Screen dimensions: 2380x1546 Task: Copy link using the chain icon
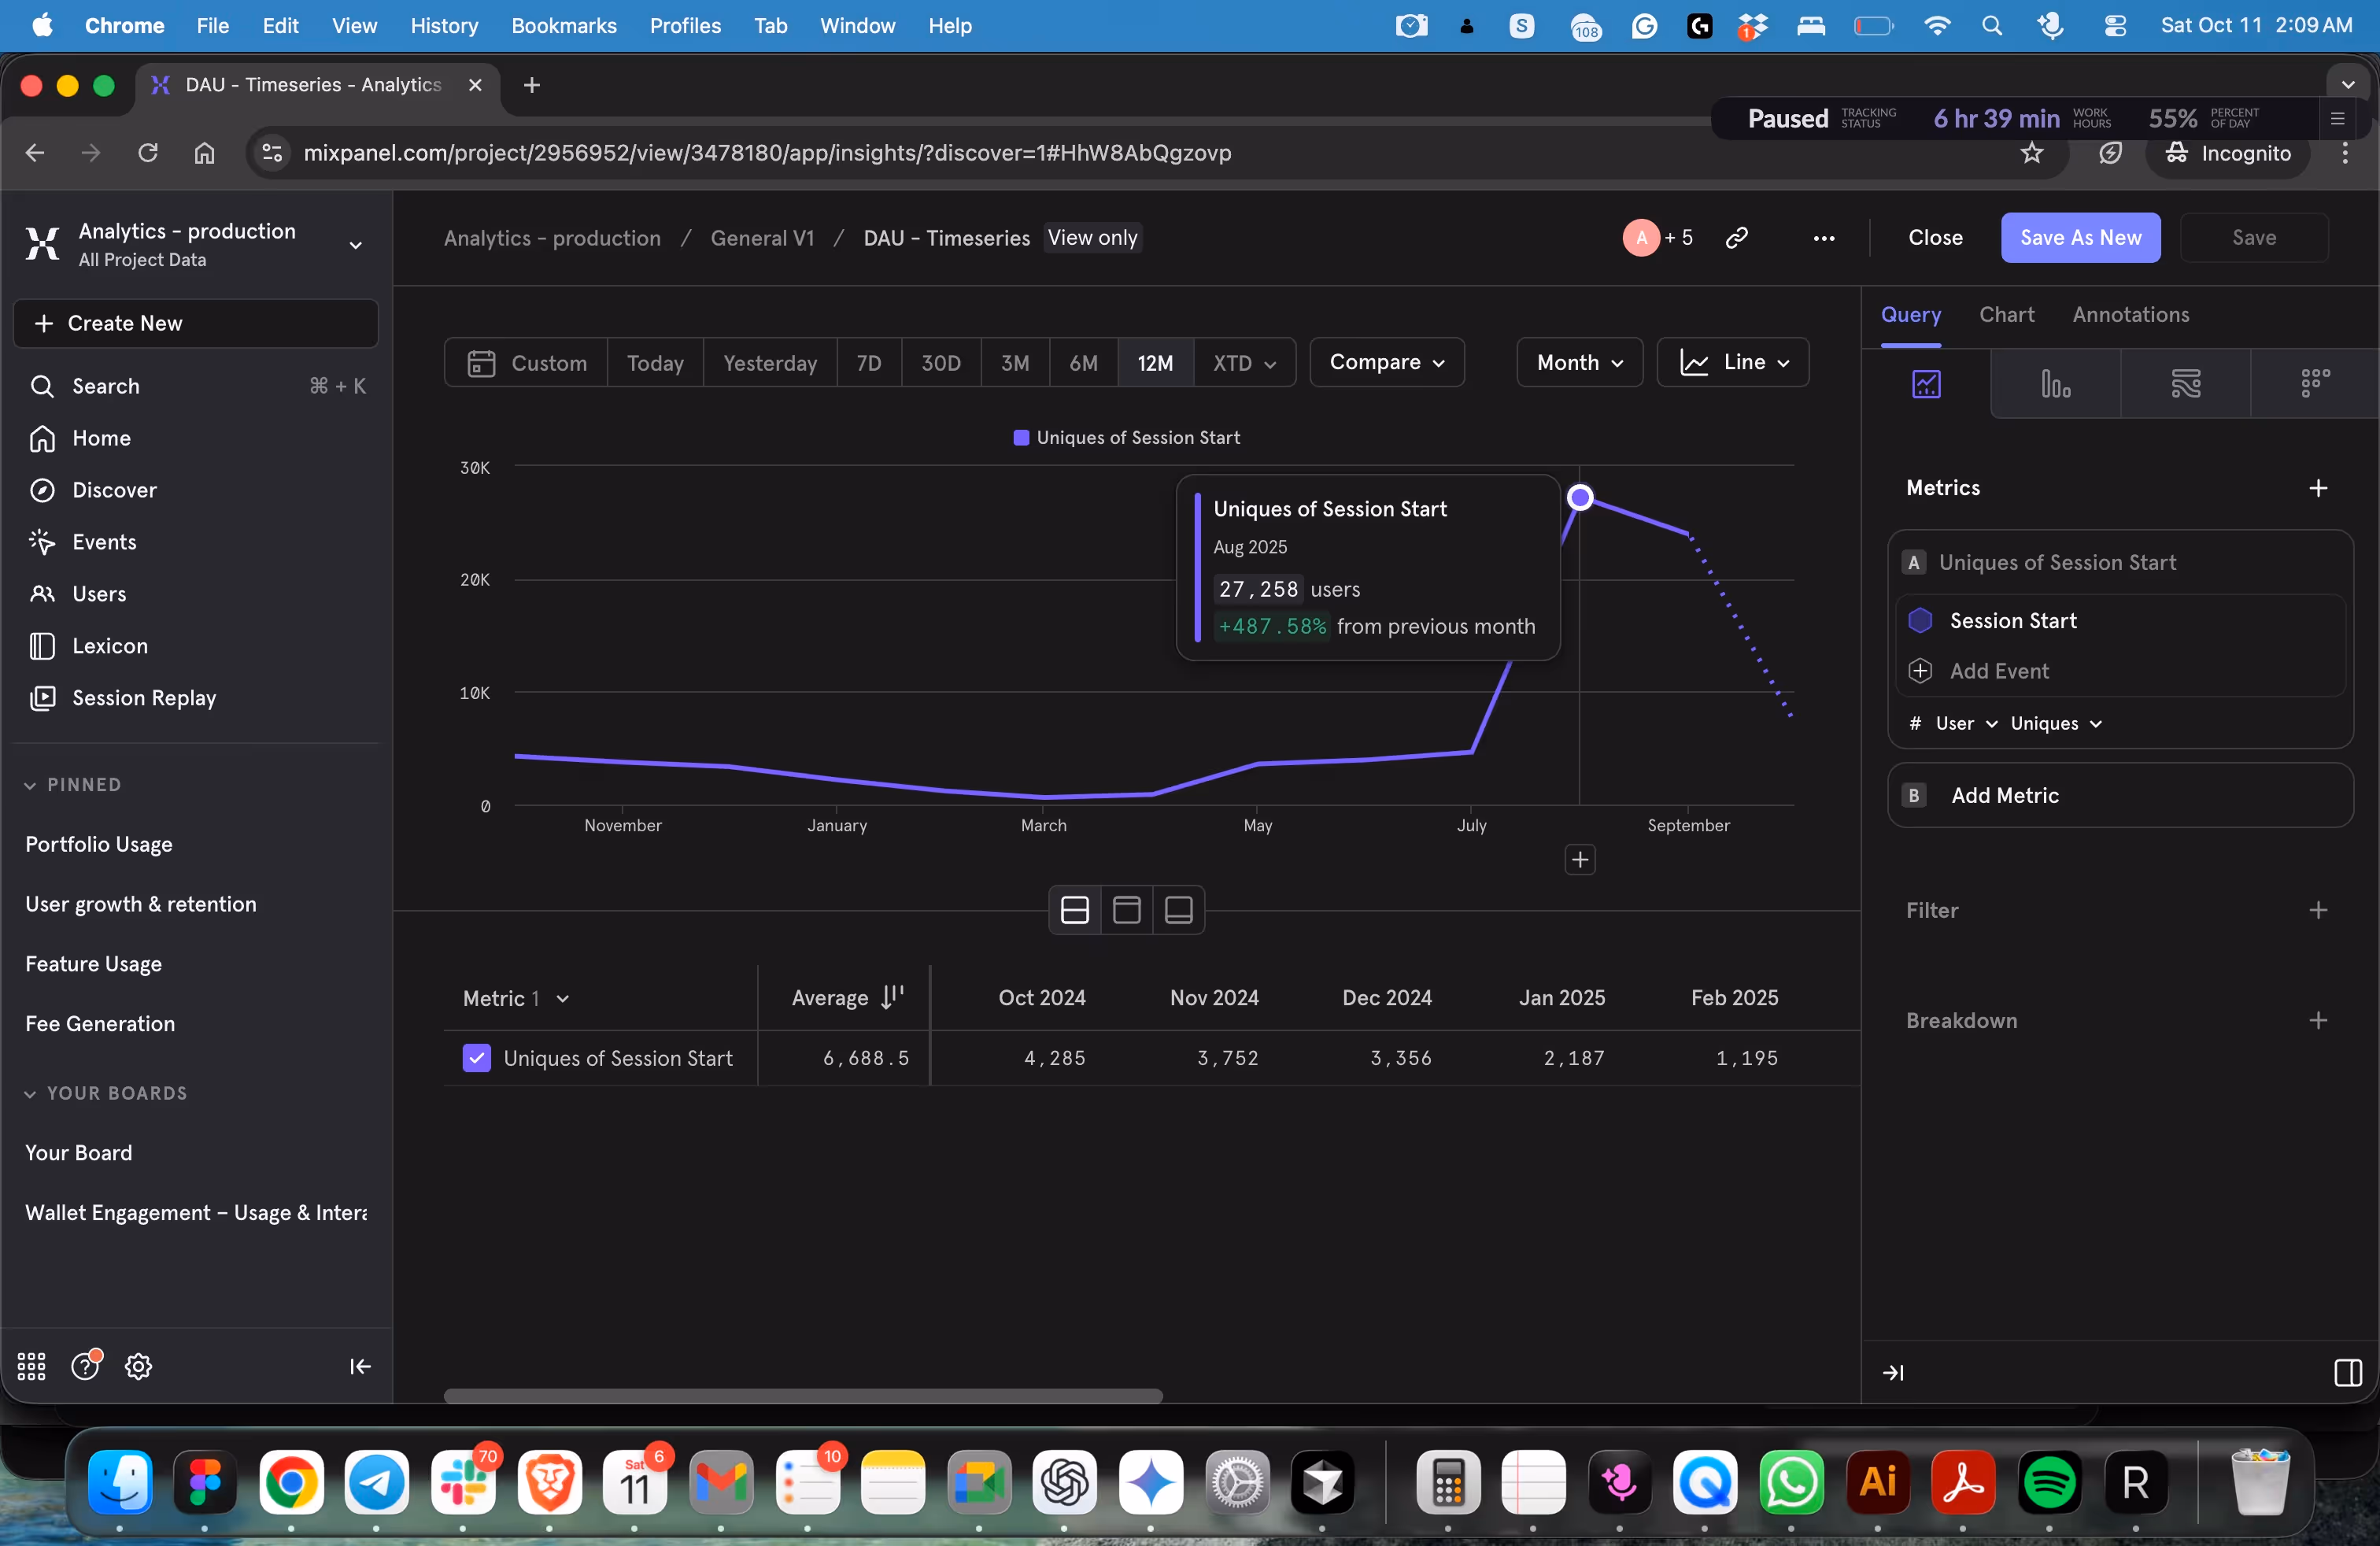coord(1737,238)
